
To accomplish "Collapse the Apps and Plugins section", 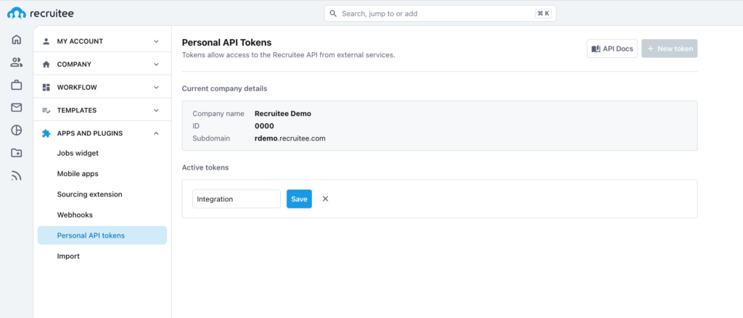I will pyautogui.click(x=102, y=133).
